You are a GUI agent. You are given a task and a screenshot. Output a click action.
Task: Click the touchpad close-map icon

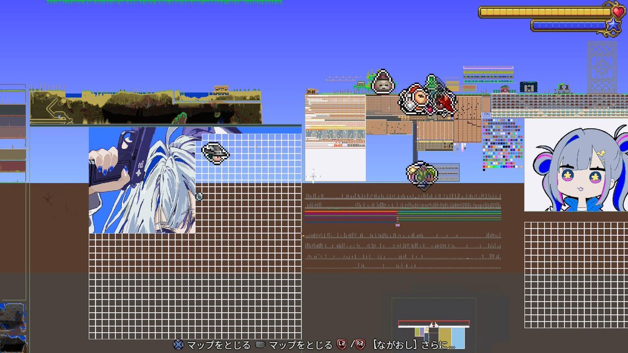(x=260, y=345)
